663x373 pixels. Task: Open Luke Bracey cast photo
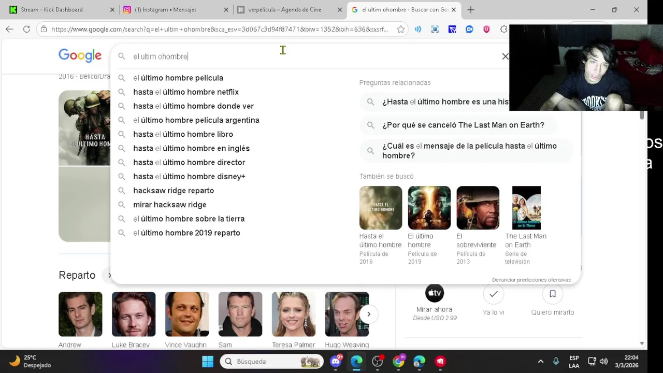tap(134, 314)
